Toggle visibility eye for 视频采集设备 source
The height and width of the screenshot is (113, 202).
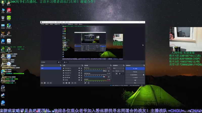79,71
